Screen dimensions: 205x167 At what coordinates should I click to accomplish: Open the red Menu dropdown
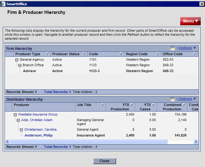coord(190,21)
